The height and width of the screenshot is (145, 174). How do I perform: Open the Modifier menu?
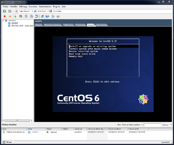click(x=14, y=7)
